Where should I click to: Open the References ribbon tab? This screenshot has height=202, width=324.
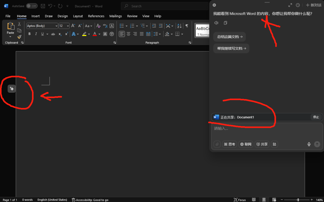(96, 16)
